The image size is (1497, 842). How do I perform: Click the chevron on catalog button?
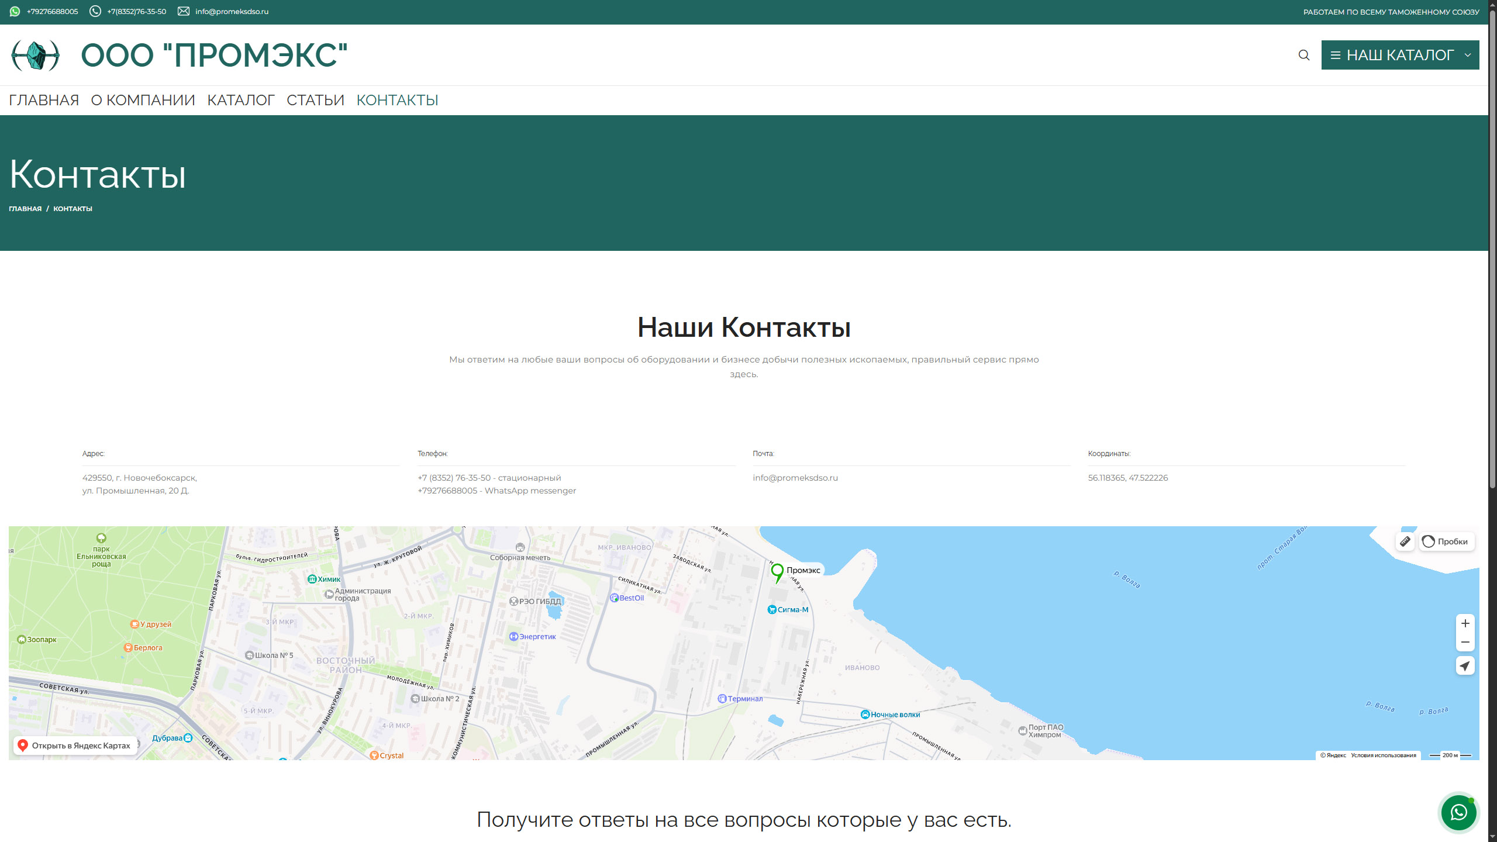(x=1467, y=55)
